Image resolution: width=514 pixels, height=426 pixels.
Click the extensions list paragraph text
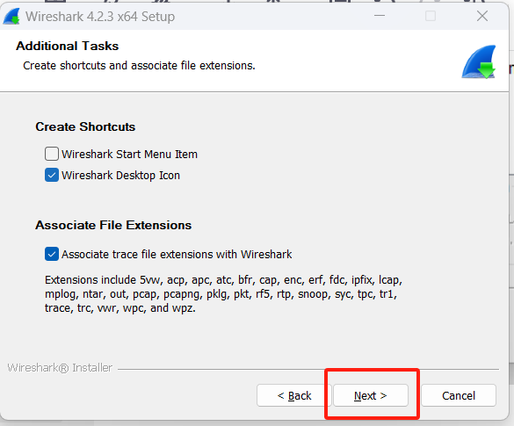223,294
